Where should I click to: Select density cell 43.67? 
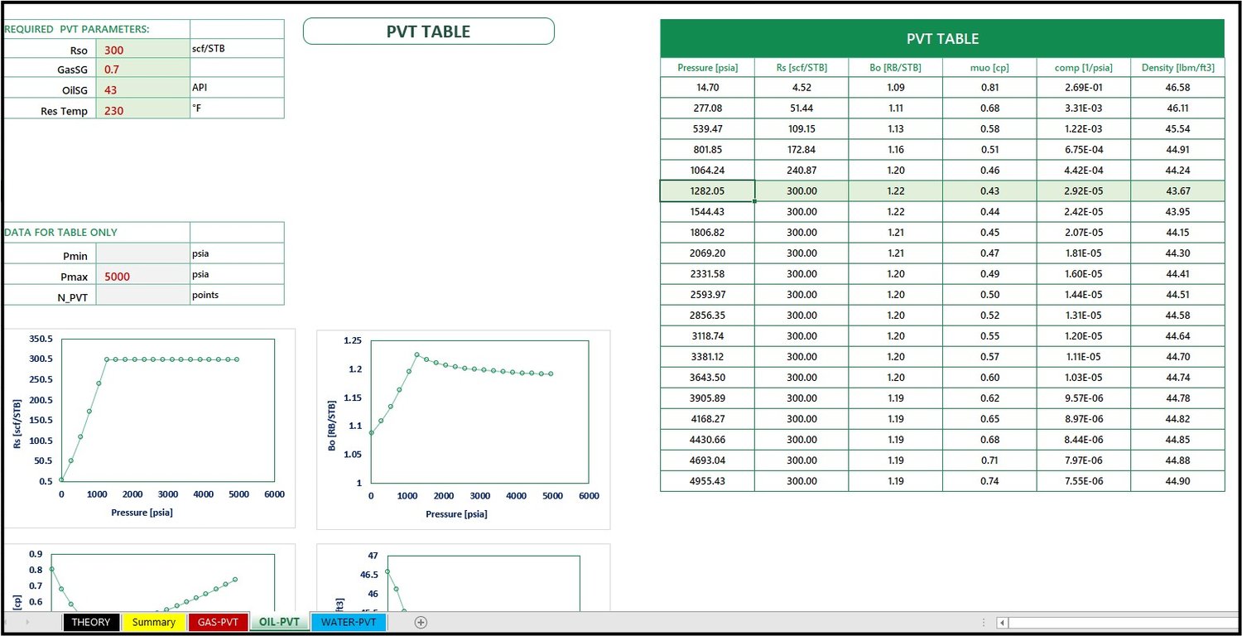tap(1177, 190)
